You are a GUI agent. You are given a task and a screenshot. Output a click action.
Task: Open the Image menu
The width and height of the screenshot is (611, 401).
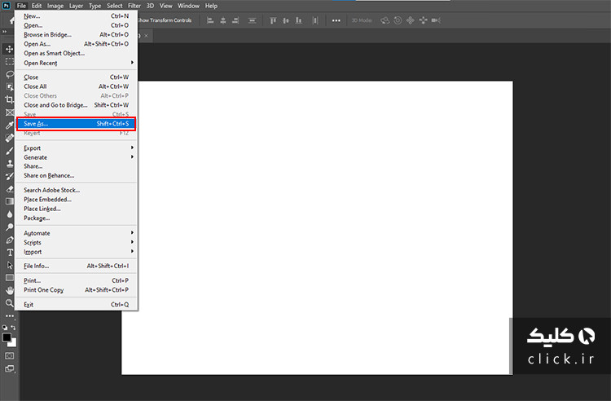[x=55, y=6]
